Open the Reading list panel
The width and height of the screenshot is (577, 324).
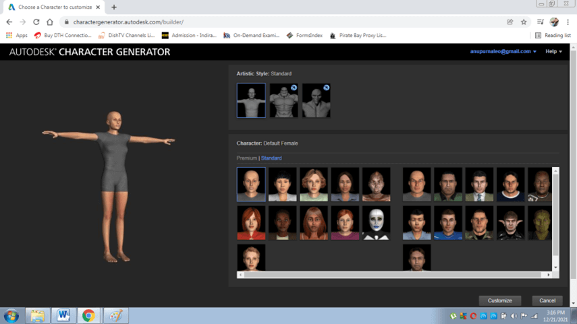[x=553, y=35]
